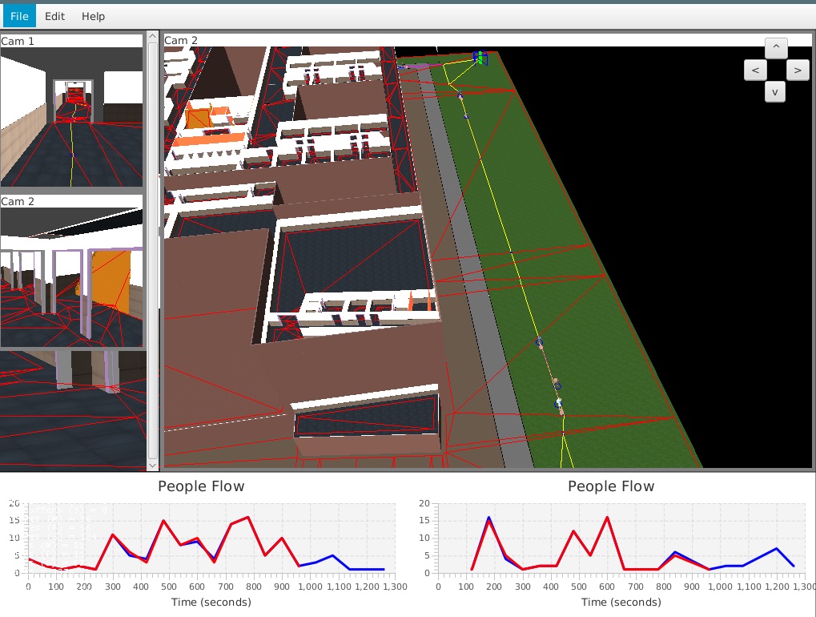Open the Help menu
Screen dimensions: 816x617
(93, 16)
